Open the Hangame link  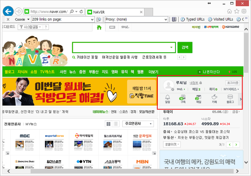pyautogui.click(x=231, y=27)
